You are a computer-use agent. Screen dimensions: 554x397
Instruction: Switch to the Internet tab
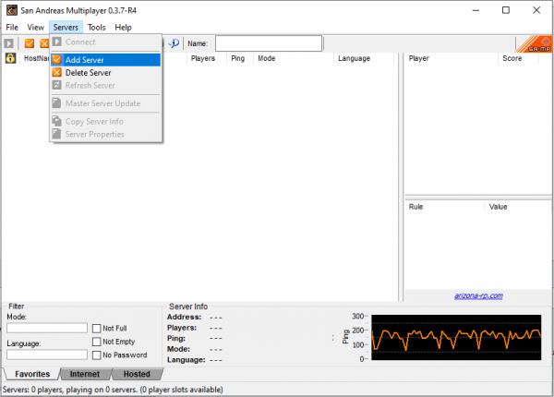coord(85,374)
